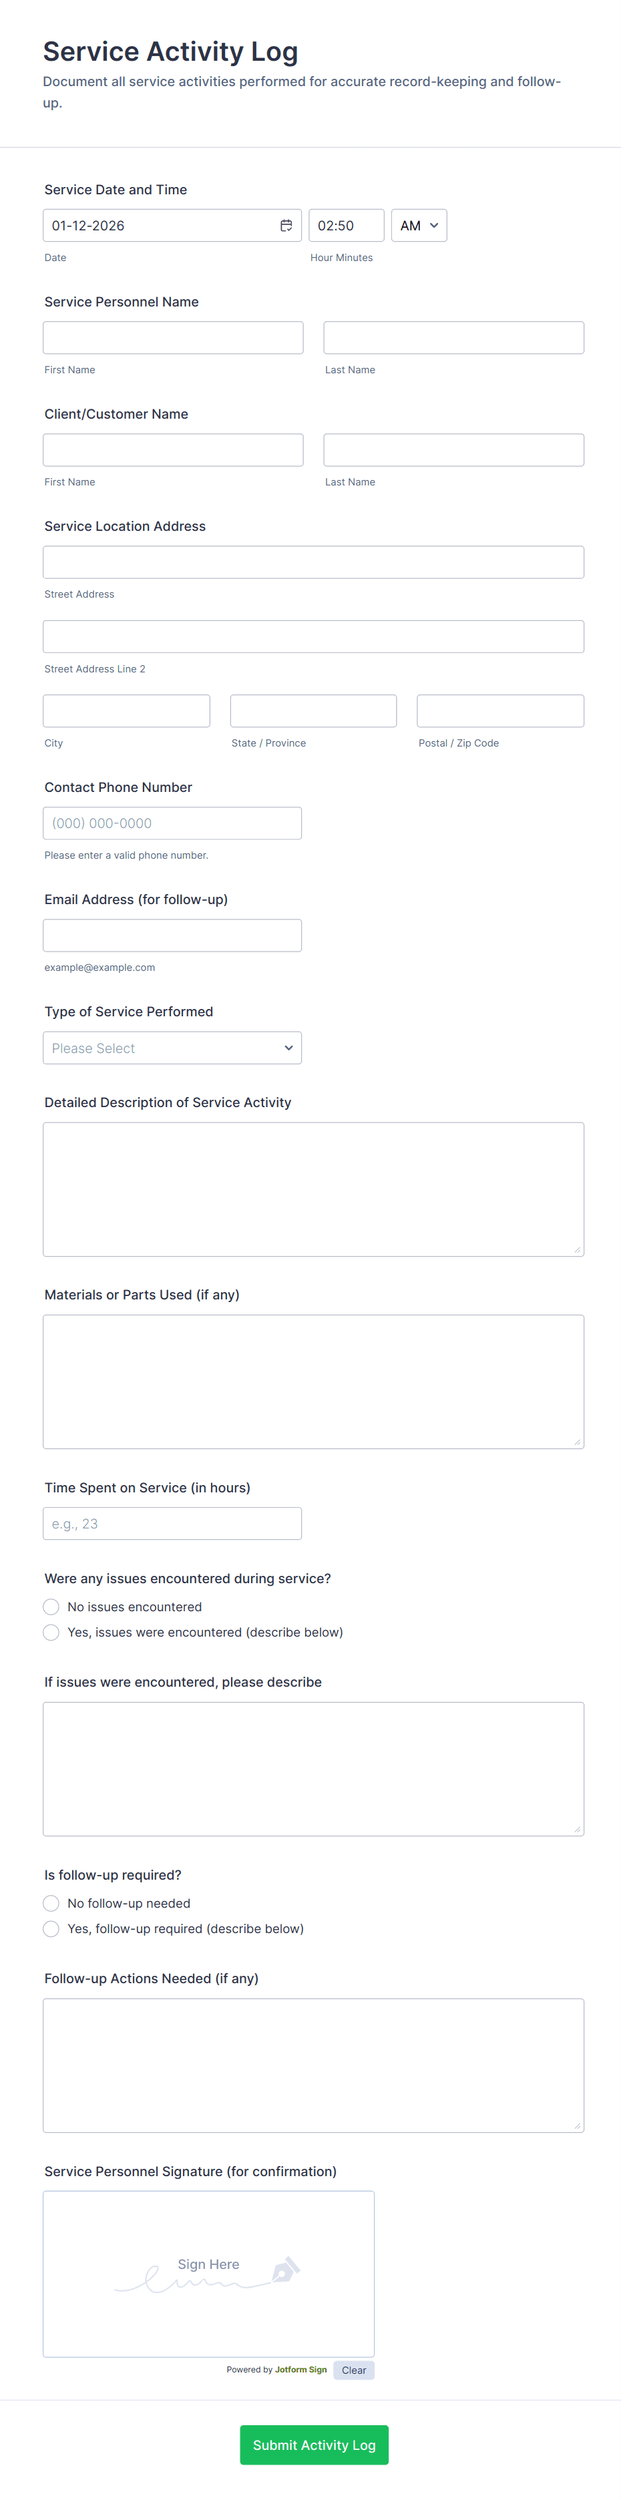621x2498 pixels.
Task: Focus the Email Address input field
Action: (172, 935)
